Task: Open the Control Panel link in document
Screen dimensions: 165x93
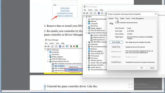Action: (x=65, y=11)
